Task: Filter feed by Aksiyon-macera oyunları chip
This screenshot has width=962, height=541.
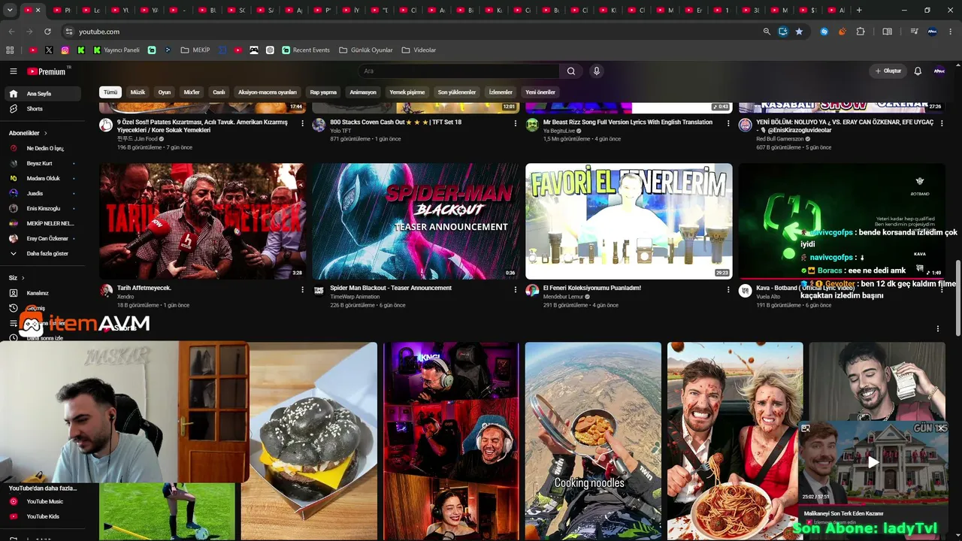Action: pyautogui.click(x=268, y=92)
